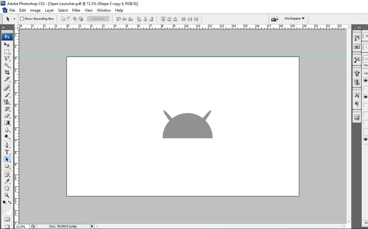This screenshot has height=229, width=368.
Task: Select the Slice tool
Action: 7,79
